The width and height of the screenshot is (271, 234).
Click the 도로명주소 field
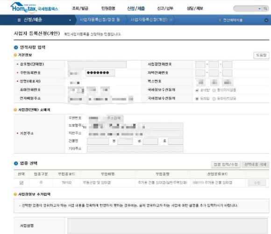pyautogui.click(x=135, y=126)
